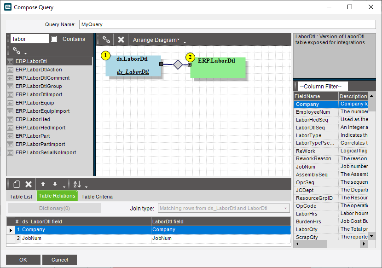Click the field grid scroll up arrow
The image size is (382, 268).
371,96
